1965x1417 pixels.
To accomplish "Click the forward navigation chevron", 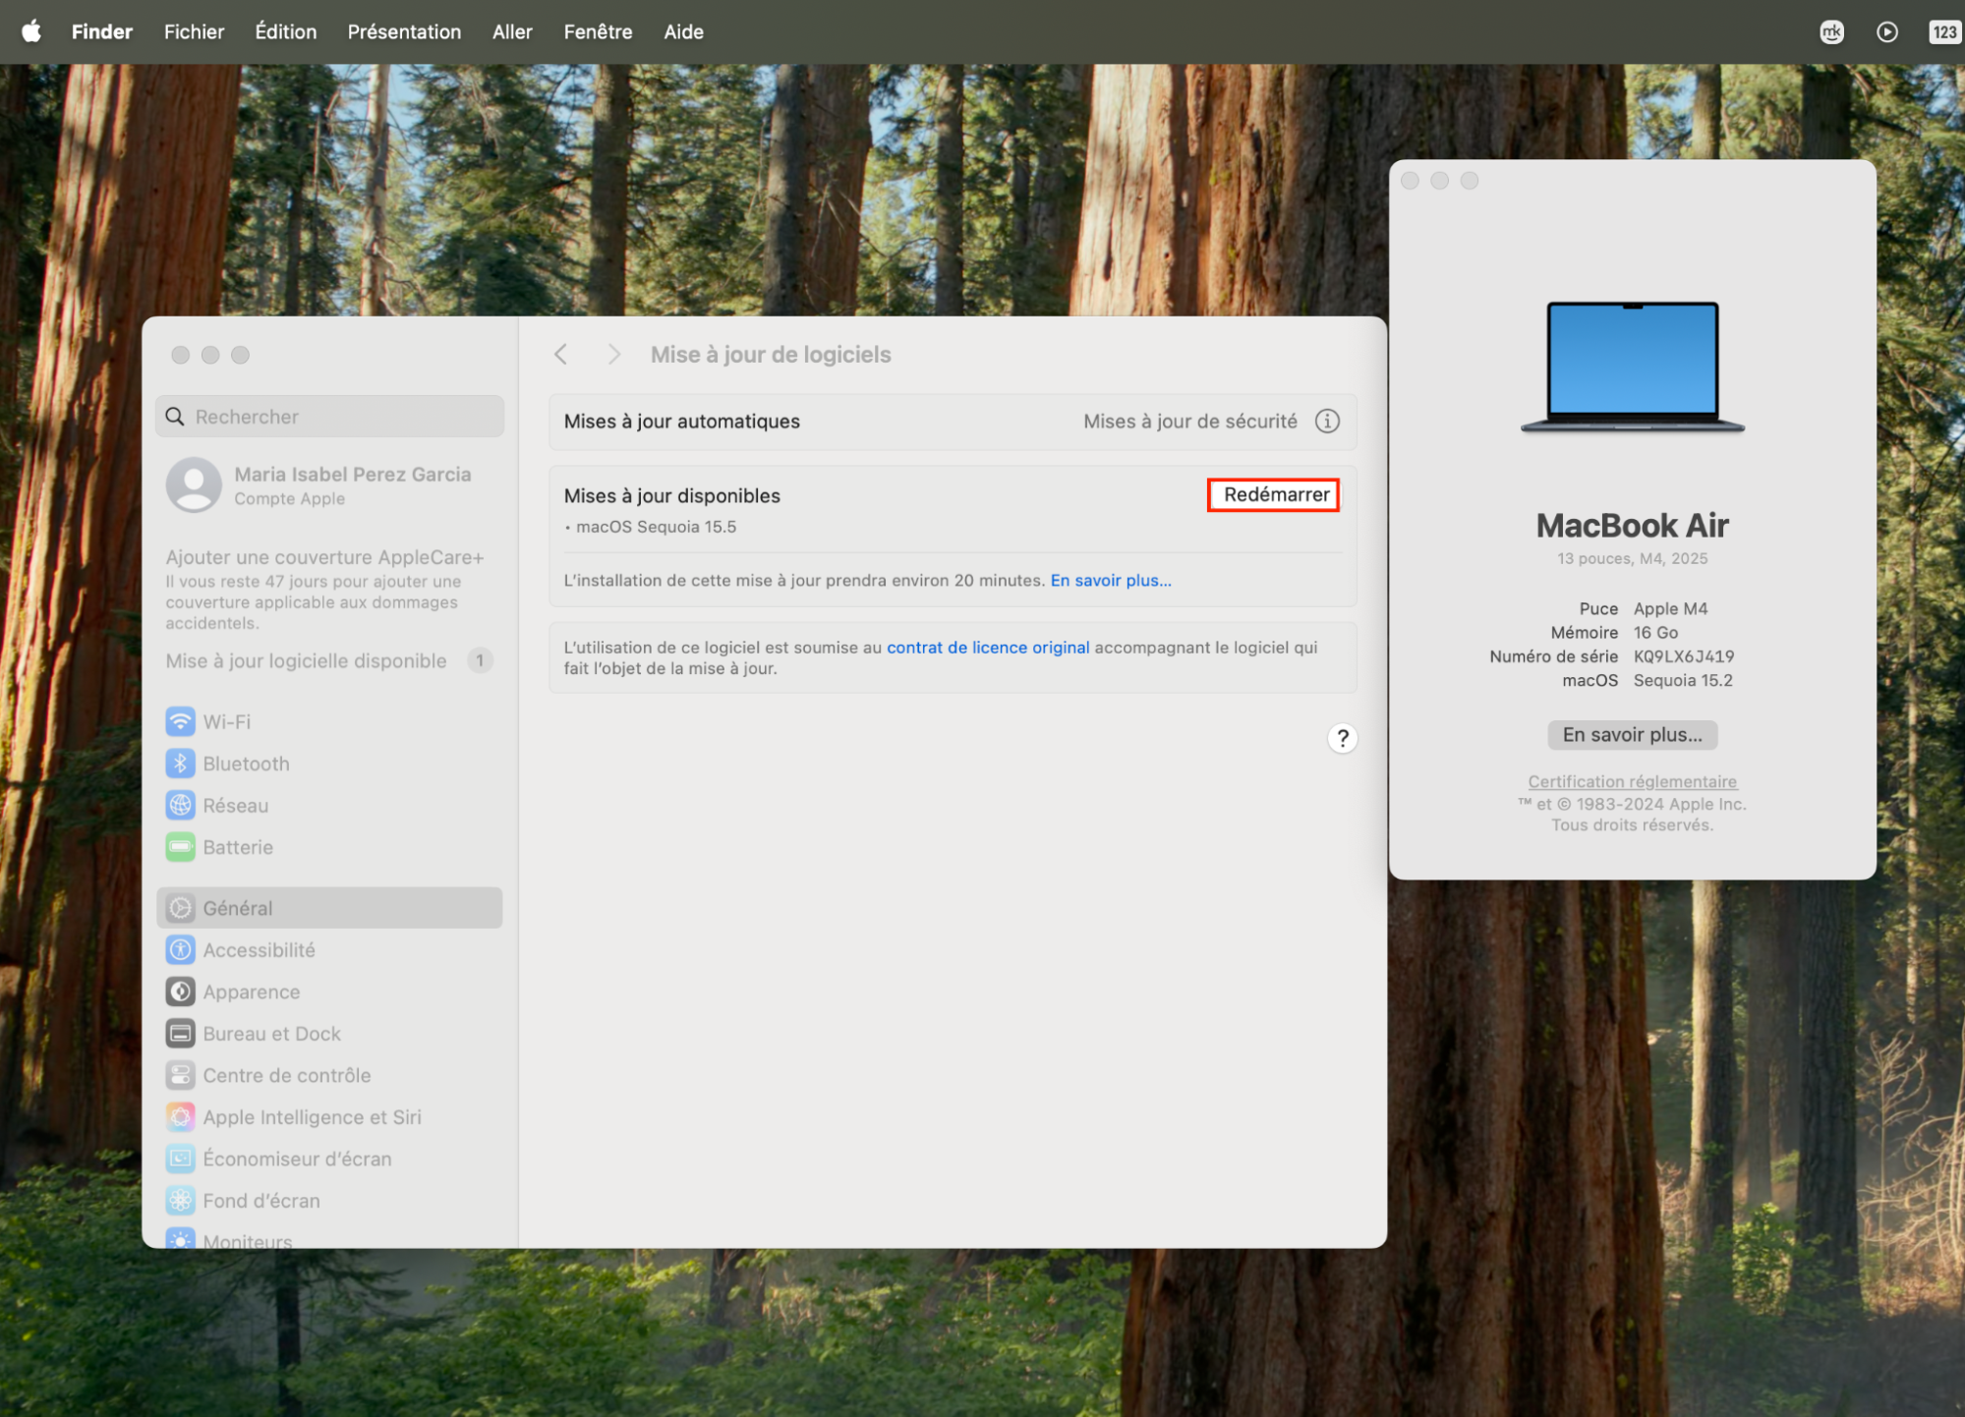I will [613, 354].
